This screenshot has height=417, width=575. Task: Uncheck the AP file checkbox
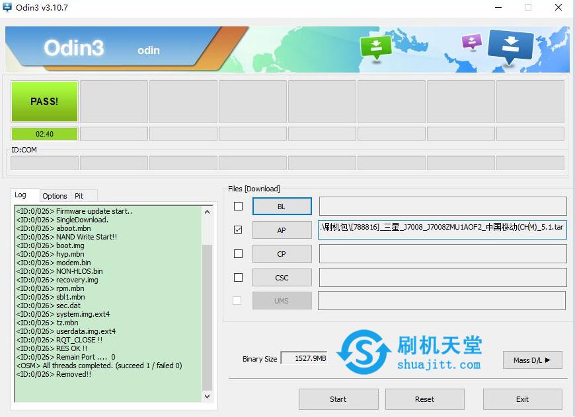pos(238,230)
